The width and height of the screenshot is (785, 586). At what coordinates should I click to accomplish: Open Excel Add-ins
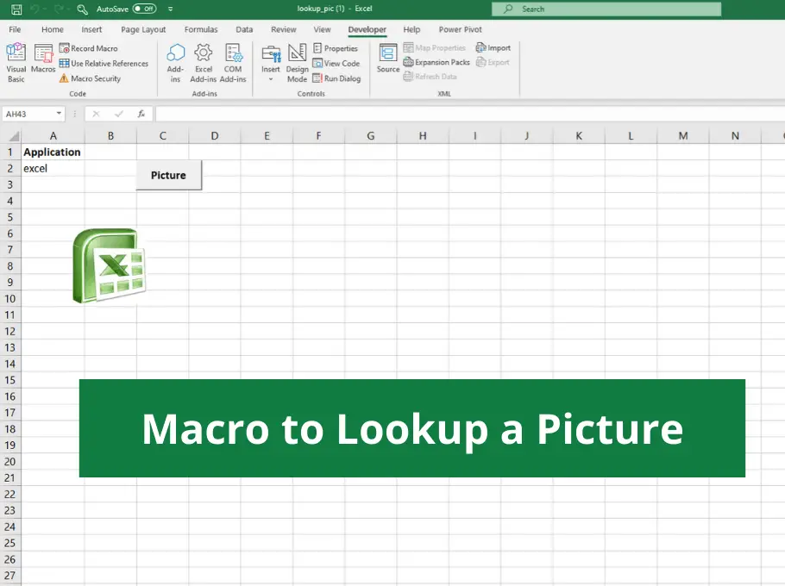click(203, 62)
